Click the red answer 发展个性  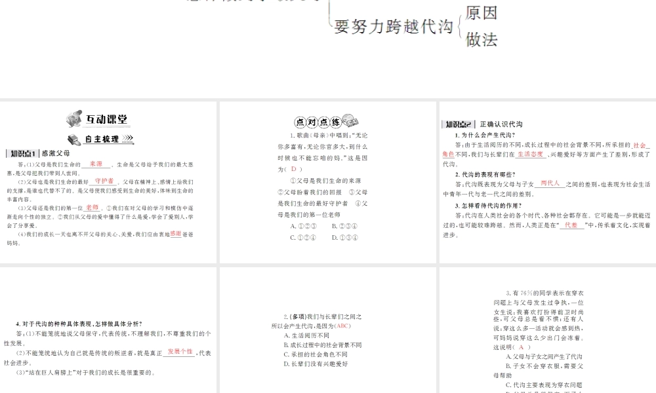pos(180,352)
